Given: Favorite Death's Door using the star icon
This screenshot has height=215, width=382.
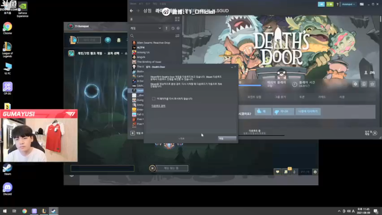Looking at the screenshot, I should [372, 84].
